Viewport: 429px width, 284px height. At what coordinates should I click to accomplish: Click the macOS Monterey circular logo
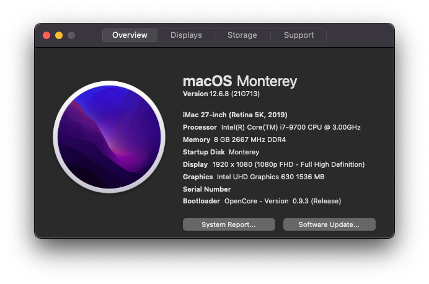[109, 137]
